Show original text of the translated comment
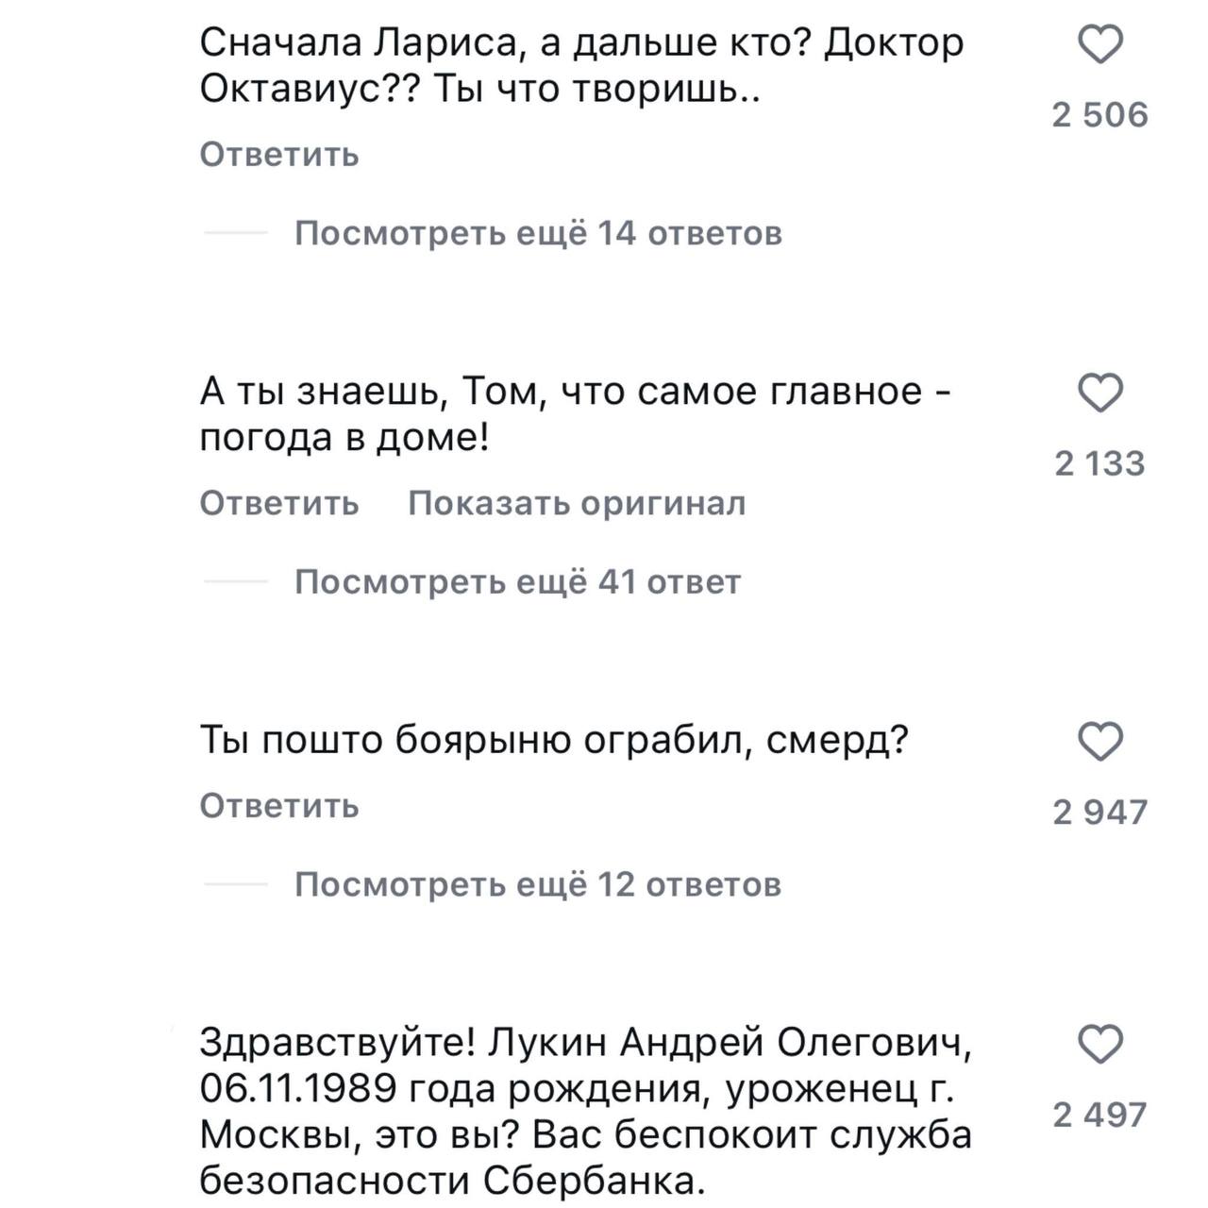Image resolution: width=1208 pixels, height=1208 pixels. click(x=577, y=504)
